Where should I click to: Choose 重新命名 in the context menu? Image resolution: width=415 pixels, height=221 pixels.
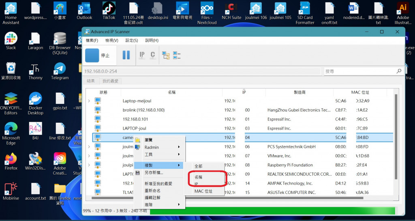point(159,190)
